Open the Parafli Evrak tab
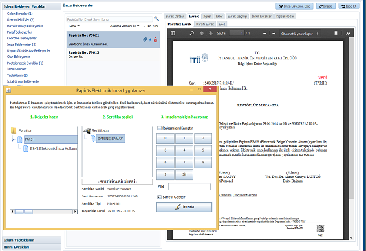 [x=205, y=24]
